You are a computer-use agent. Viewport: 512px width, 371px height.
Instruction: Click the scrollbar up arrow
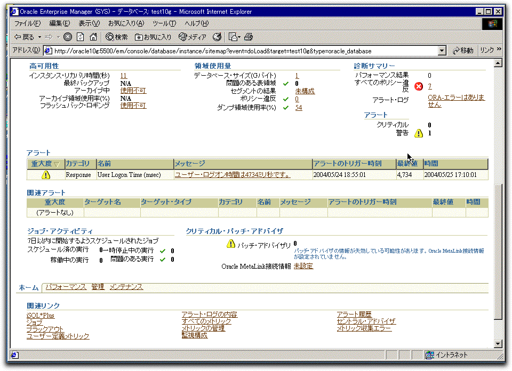498,63
